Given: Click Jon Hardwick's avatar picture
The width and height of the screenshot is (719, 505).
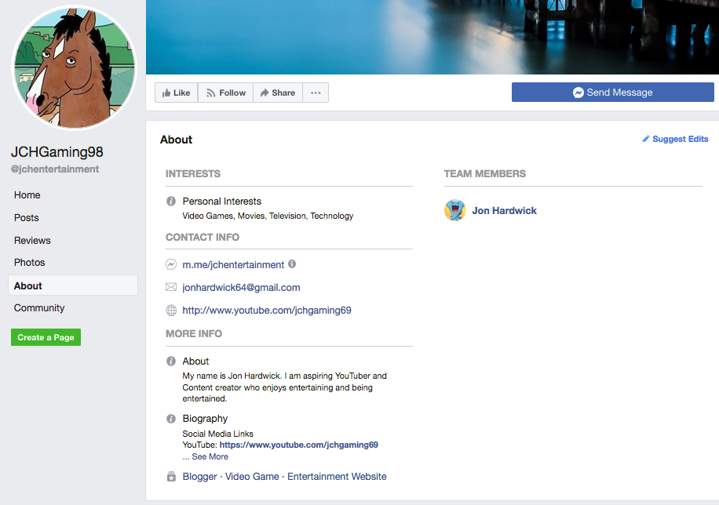Looking at the screenshot, I should [455, 210].
